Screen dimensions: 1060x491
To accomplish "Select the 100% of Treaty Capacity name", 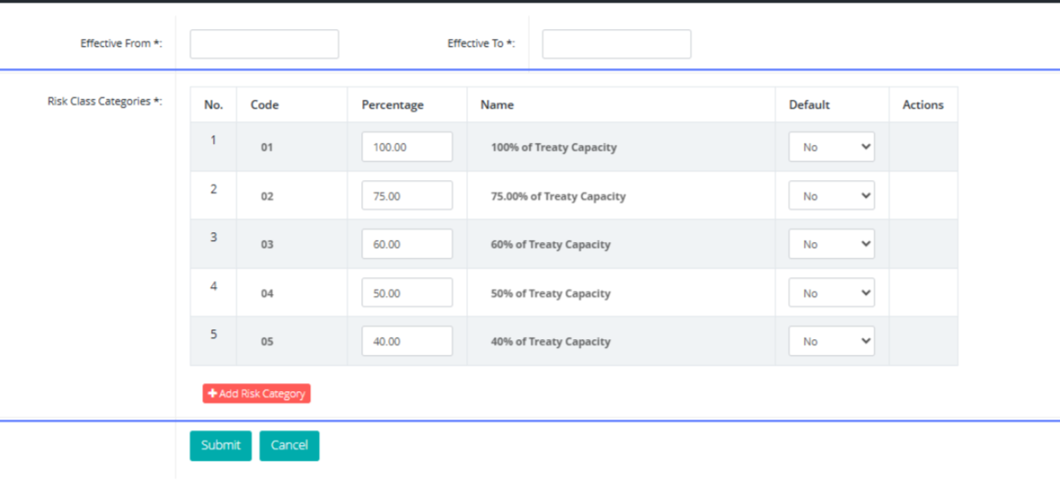I will [x=553, y=147].
